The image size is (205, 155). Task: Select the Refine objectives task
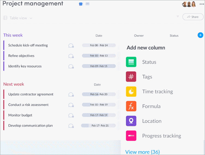pyautogui.click(x=21, y=56)
